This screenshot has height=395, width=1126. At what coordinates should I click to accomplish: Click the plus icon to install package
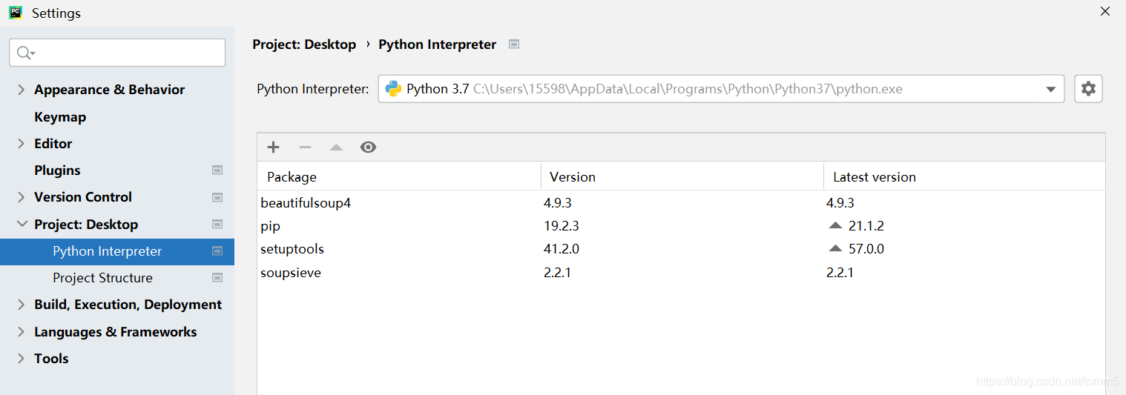[273, 147]
